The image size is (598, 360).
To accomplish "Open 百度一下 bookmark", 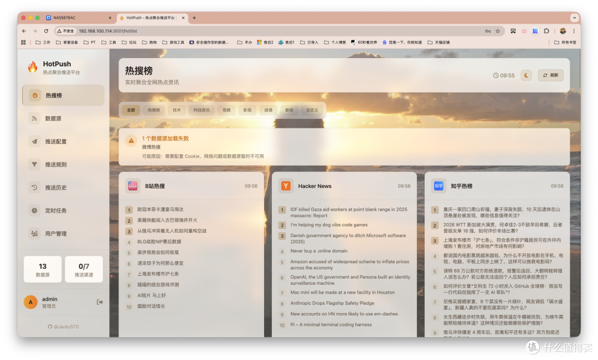I will click(402, 42).
